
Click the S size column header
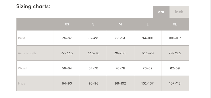(x=93, y=24)
